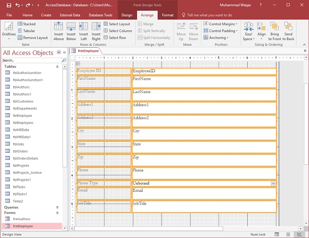Viewport: 309px width, 238px height.
Task: Expand the Control Margins menu
Action: pos(221,24)
